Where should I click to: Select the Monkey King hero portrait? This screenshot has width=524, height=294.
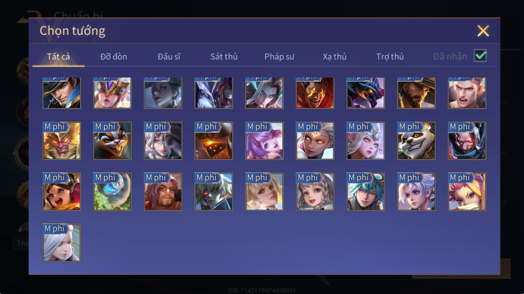62,141
